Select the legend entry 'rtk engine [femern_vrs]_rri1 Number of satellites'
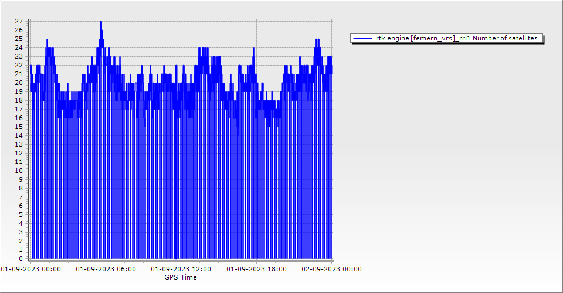This screenshot has height=293, width=563. [456, 39]
